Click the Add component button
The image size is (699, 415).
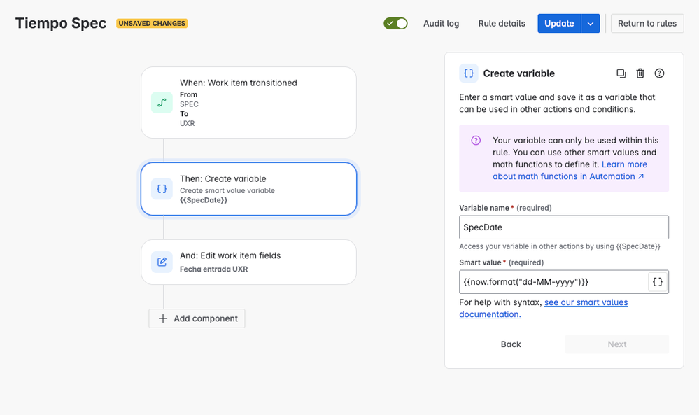[197, 318]
